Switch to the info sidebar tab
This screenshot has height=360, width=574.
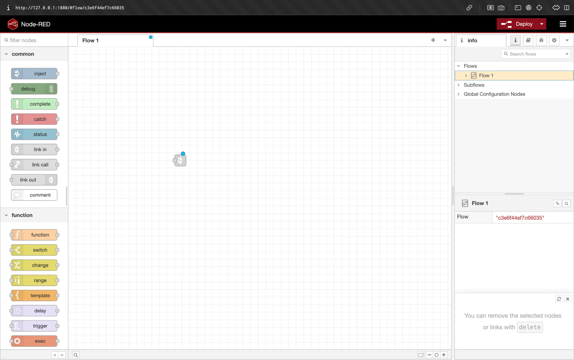tap(515, 40)
